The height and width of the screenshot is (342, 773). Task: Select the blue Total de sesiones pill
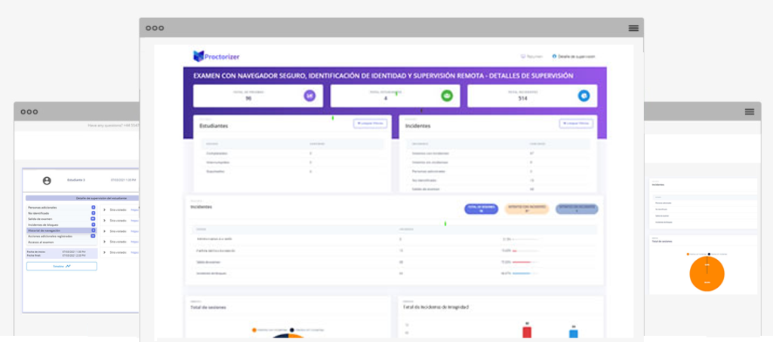tap(481, 209)
